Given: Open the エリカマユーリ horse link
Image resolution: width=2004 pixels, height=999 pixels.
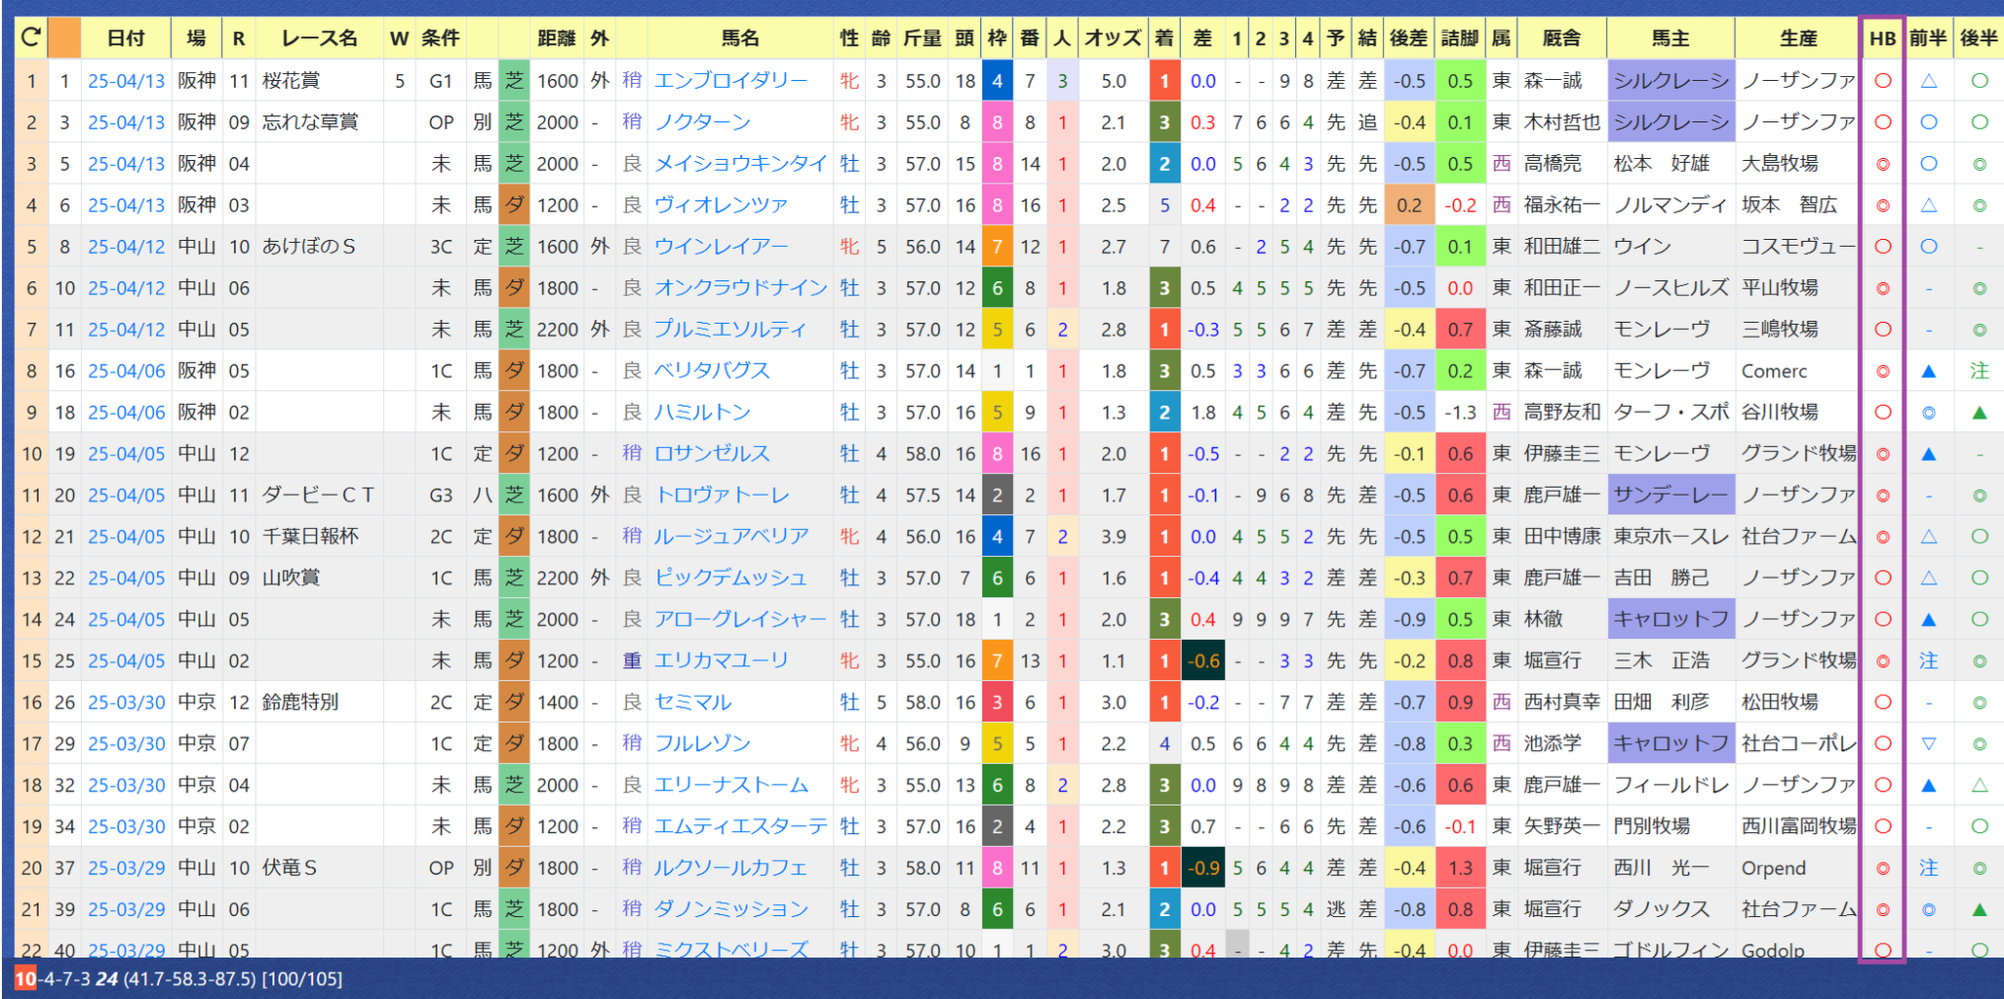Looking at the screenshot, I should click(722, 661).
